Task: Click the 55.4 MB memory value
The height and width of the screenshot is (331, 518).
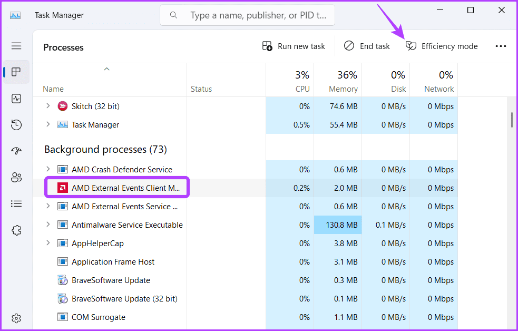Action: pos(344,125)
